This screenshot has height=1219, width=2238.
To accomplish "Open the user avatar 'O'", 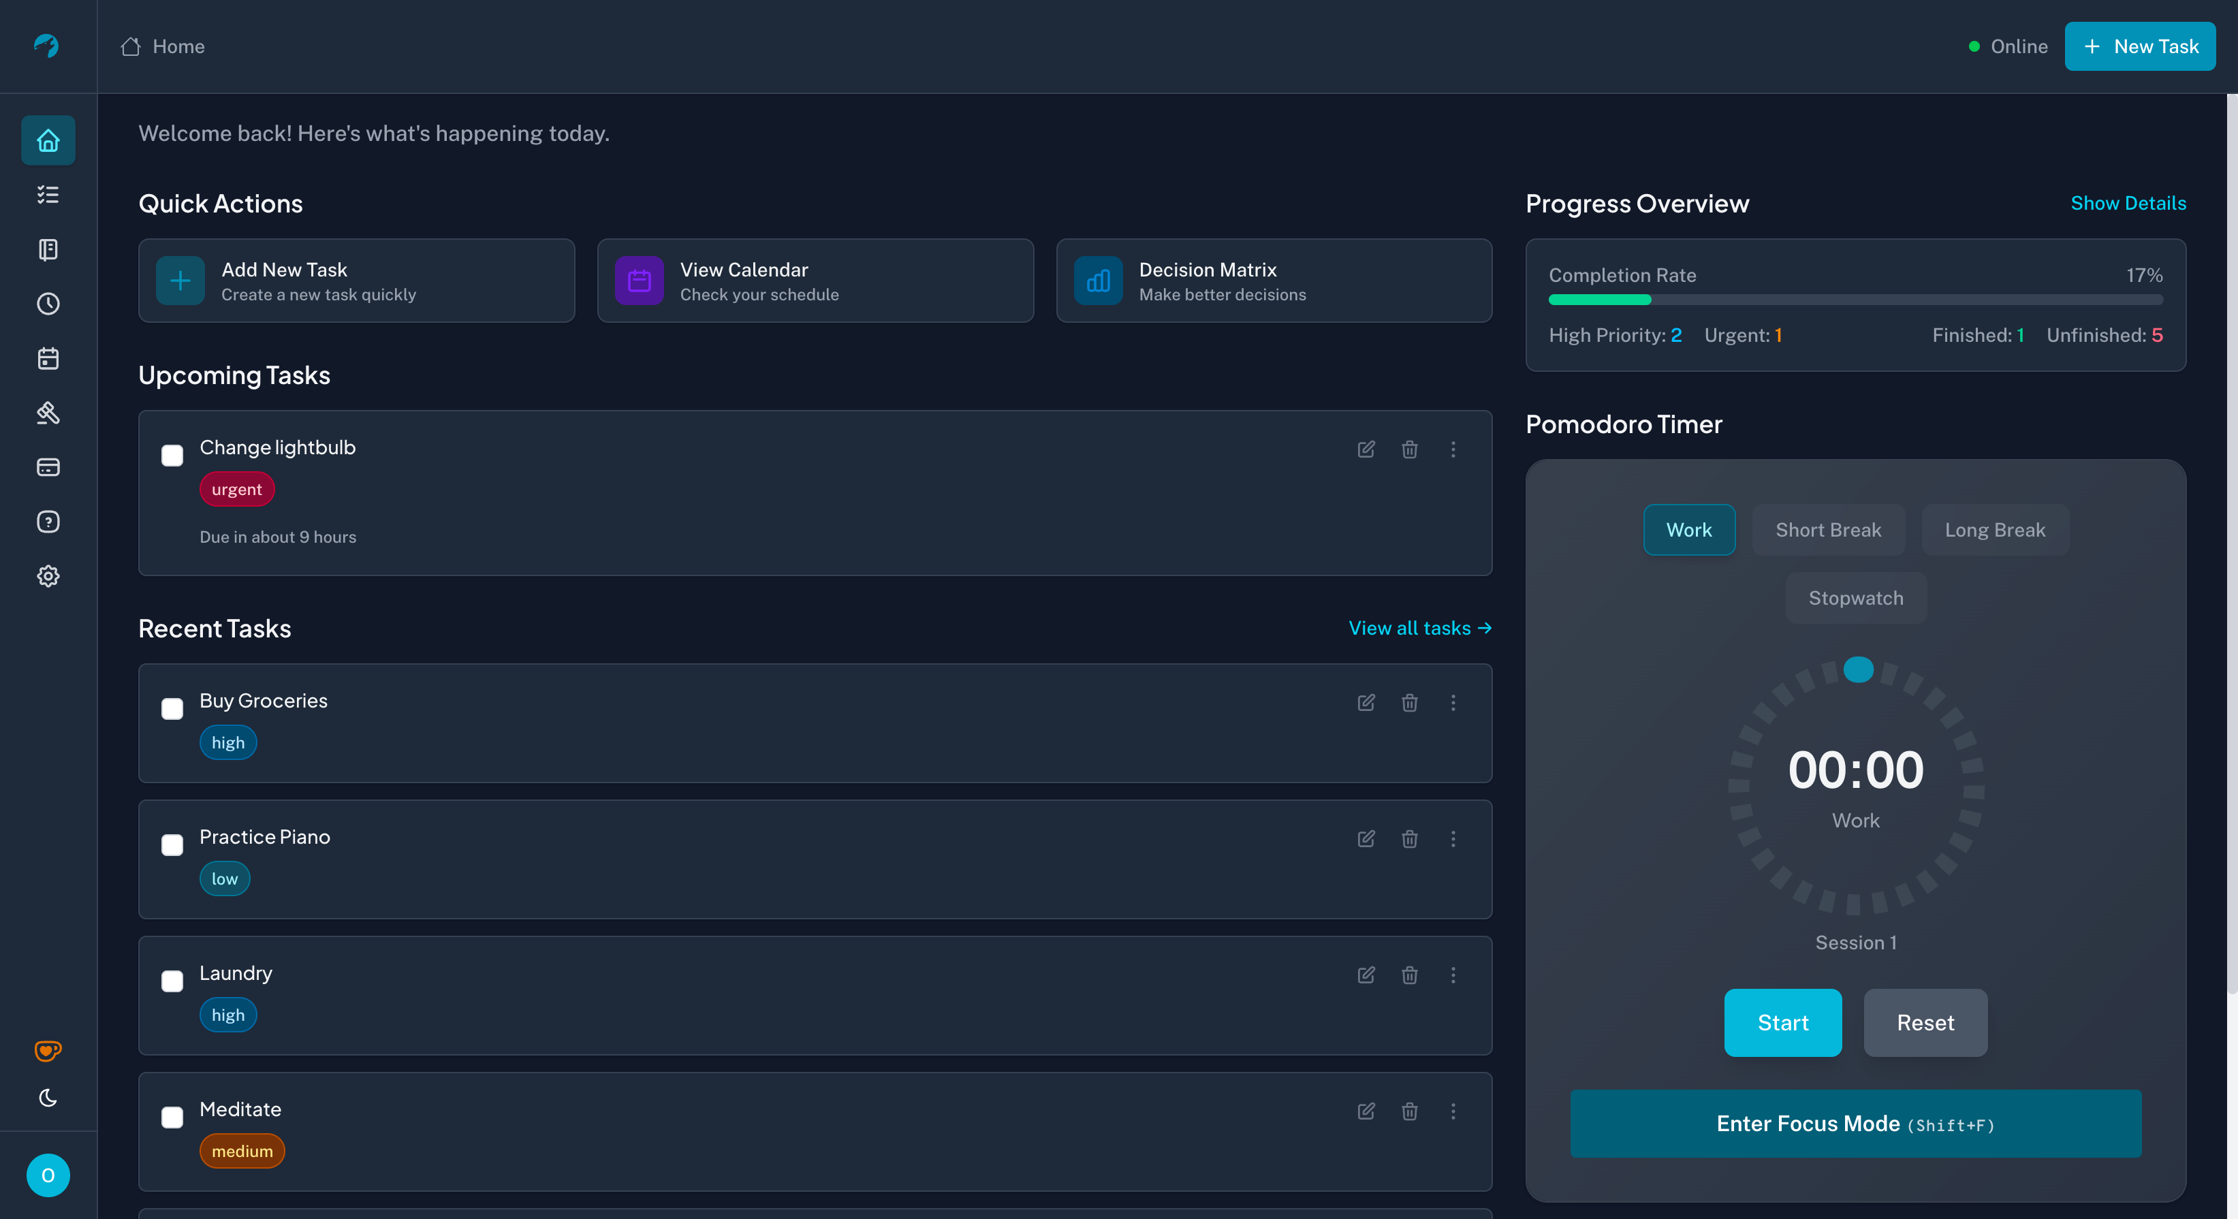I will 48,1175.
